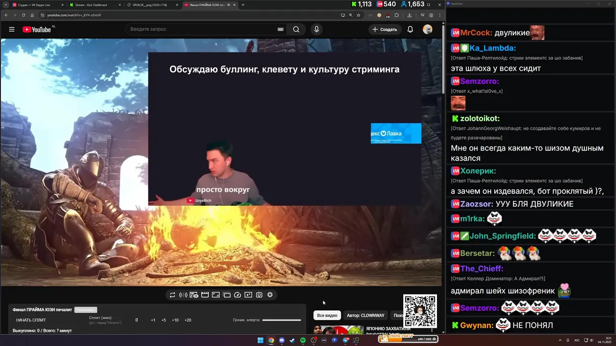Image resolution: width=616 pixels, height=346 pixels.
Task: Open the browser downloads icon
Action: (410, 15)
